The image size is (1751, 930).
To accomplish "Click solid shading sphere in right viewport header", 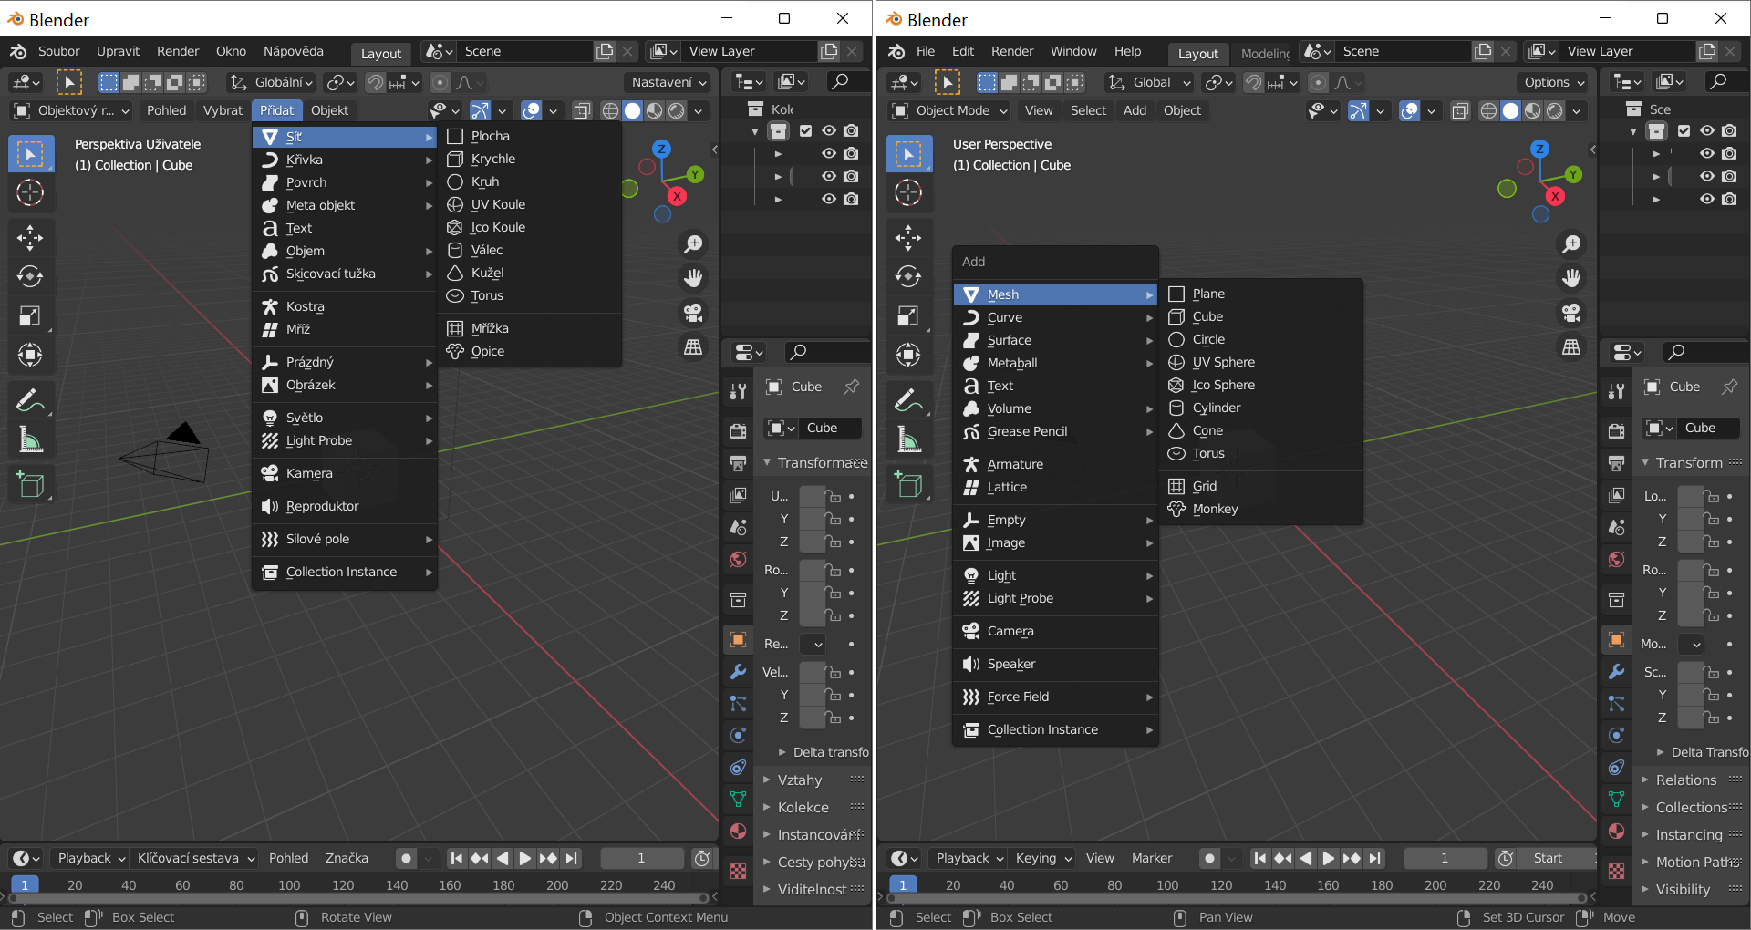I will [x=1510, y=110].
